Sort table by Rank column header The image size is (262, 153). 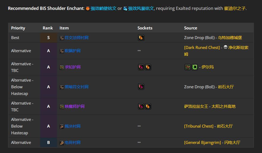tap(48, 28)
